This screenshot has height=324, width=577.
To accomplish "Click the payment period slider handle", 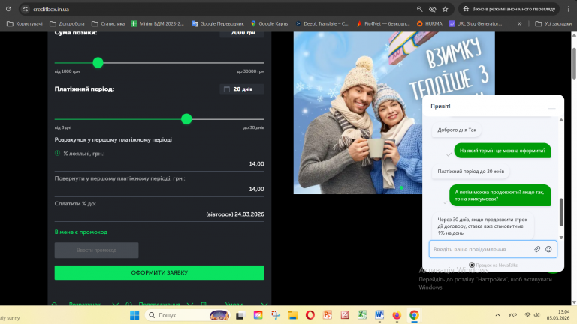I will (186, 119).
